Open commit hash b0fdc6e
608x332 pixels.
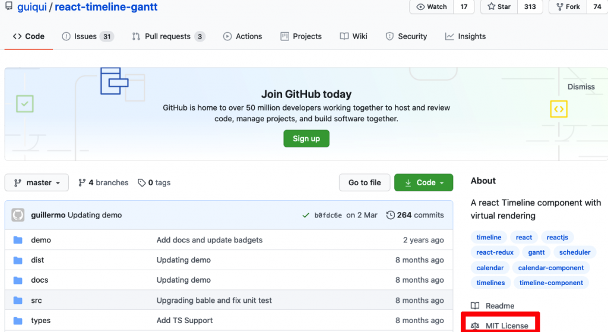tap(328, 215)
